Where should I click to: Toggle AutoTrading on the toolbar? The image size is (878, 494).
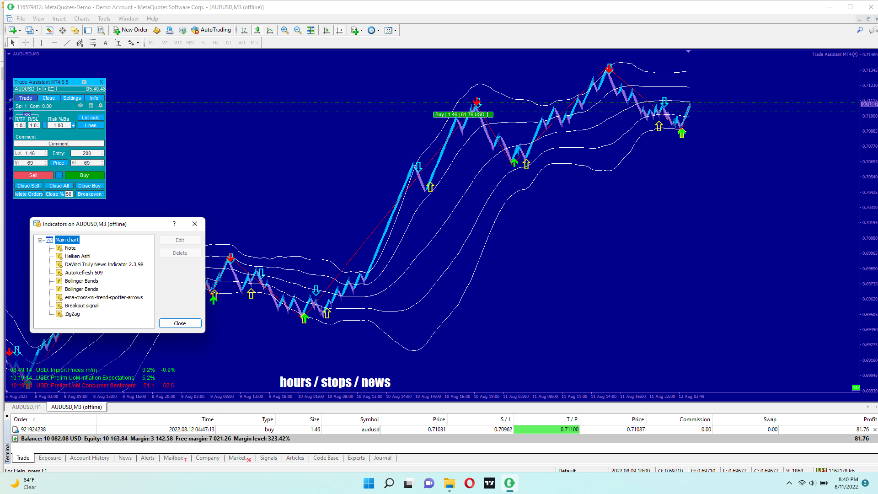pyautogui.click(x=211, y=30)
